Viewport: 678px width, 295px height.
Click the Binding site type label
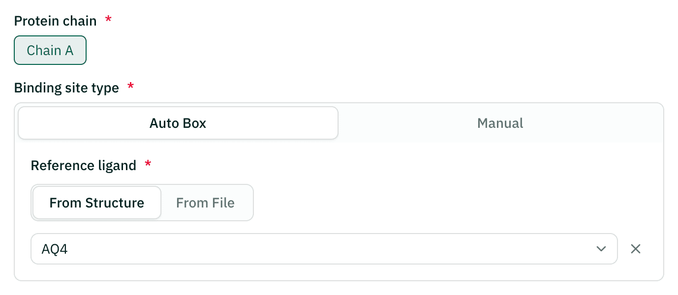tap(66, 88)
